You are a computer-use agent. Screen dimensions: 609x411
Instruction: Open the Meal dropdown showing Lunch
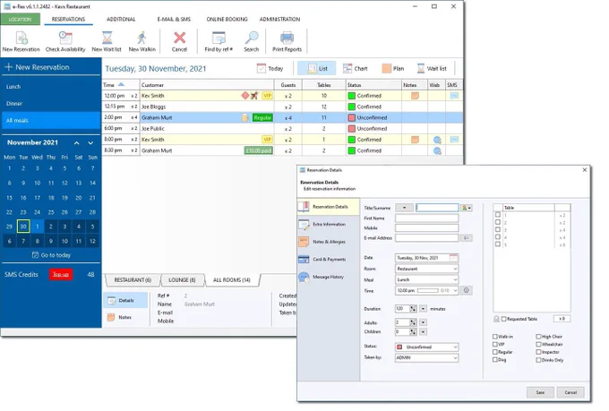(x=426, y=279)
